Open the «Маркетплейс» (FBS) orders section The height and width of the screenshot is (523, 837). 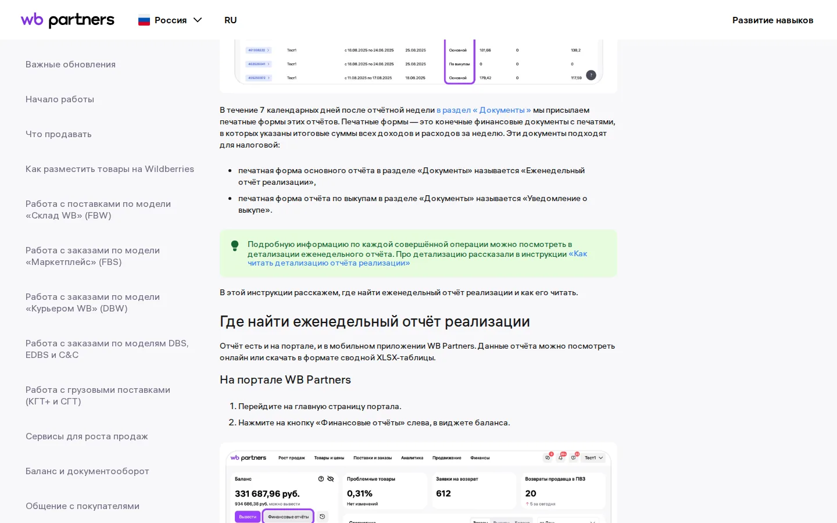(92, 256)
